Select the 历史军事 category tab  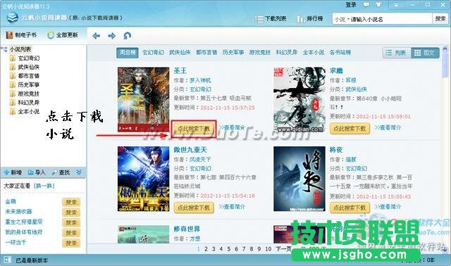click(x=233, y=53)
